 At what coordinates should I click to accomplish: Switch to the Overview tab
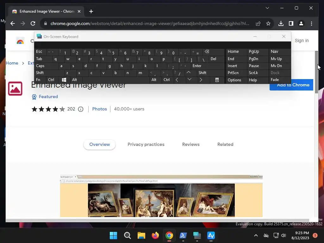[100, 144]
